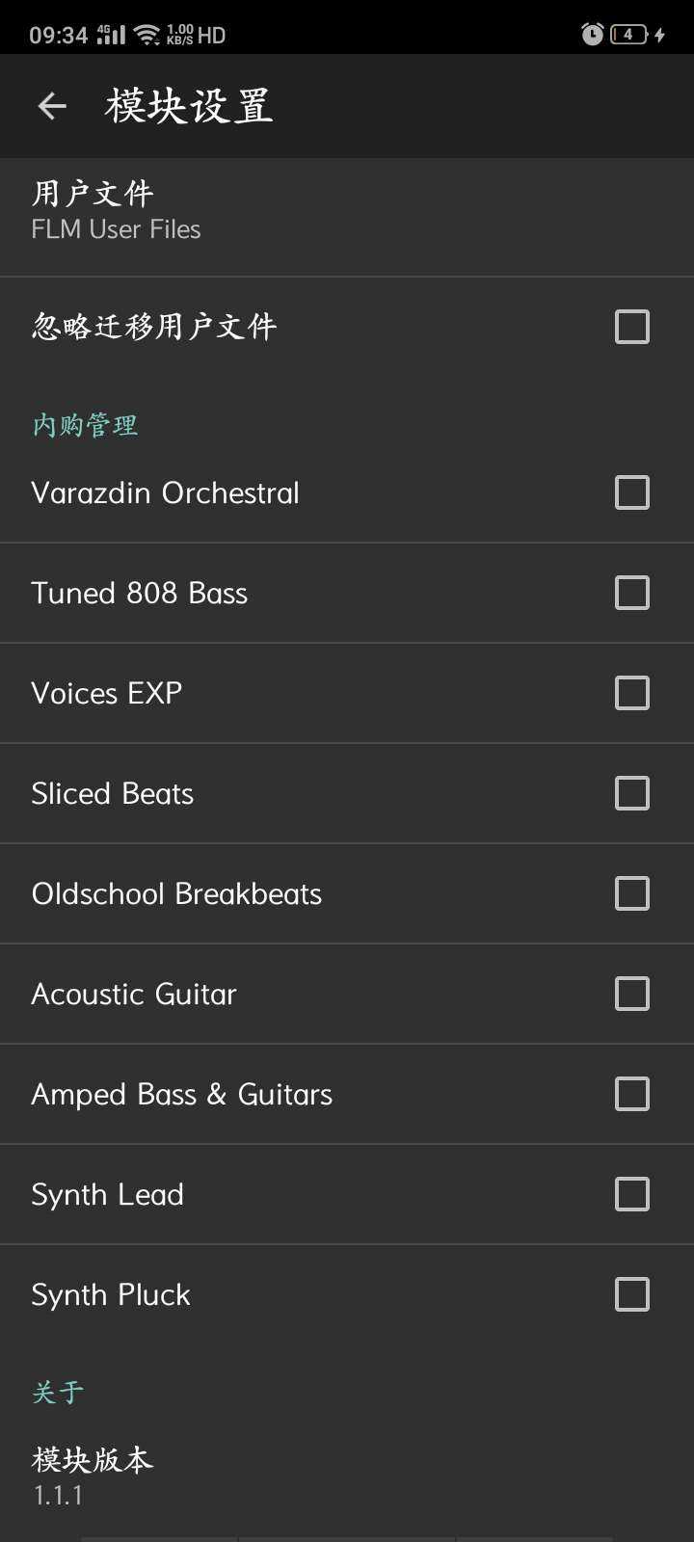Screen dimensions: 694x1542
Task: Tap the battery indicator icon
Action: (x=628, y=35)
